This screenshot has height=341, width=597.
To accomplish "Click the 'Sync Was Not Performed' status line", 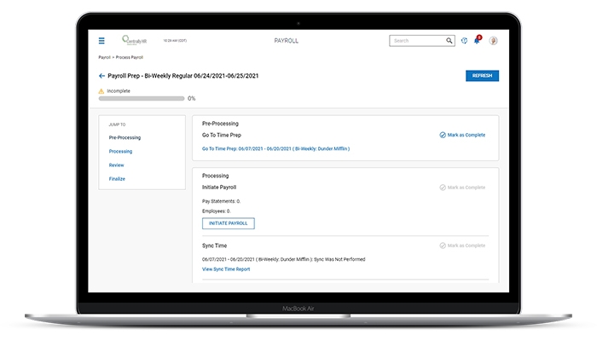I will 283,259.
